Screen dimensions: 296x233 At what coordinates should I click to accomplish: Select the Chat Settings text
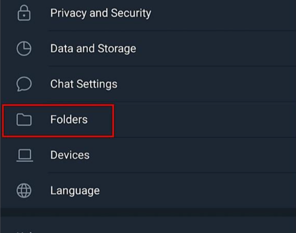[84, 84]
